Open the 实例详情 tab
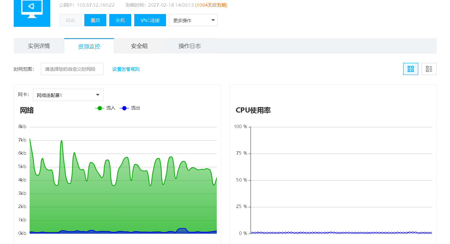Screen dimensions: 450x244 (x=39, y=46)
